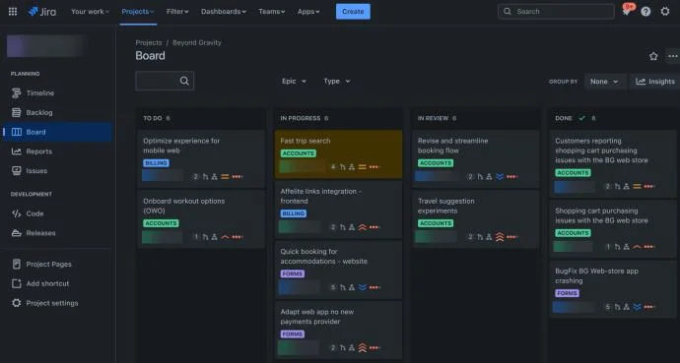
Task: Open the Customers reporting shopping cart purchasing issues card
Action: tap(613, 164)
